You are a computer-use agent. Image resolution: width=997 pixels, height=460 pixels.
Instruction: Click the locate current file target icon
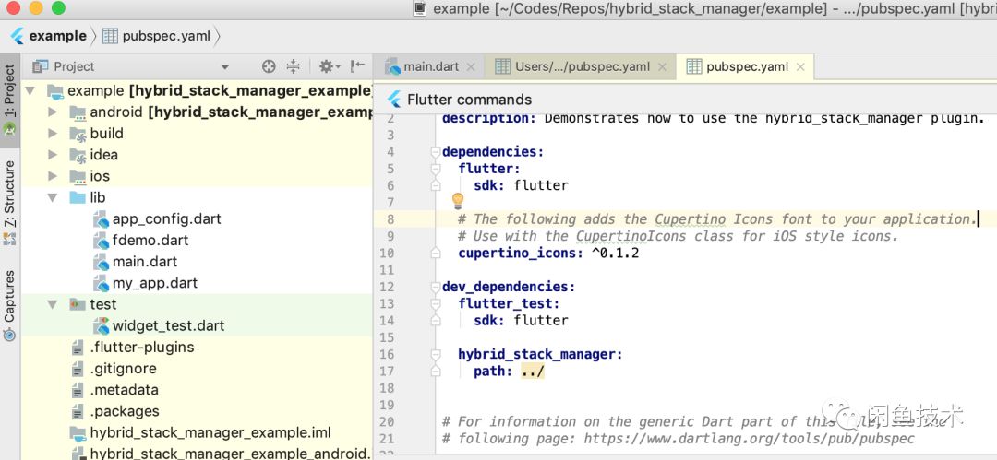click(269, 66)
